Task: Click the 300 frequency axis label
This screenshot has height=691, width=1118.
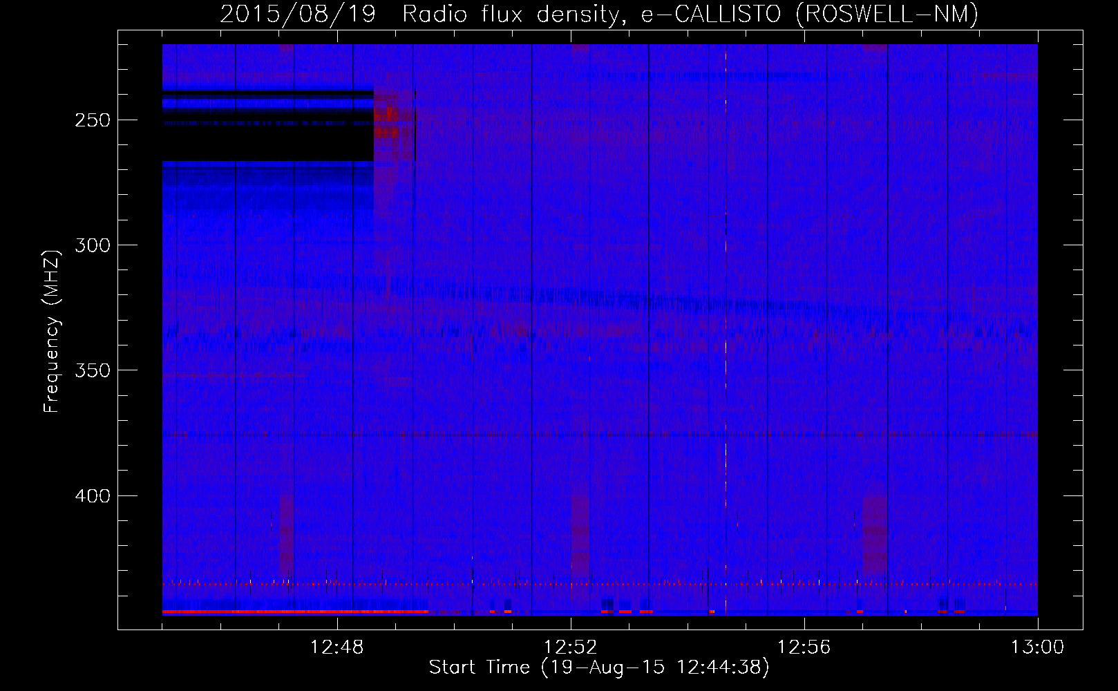Action: tap(93, 245)
